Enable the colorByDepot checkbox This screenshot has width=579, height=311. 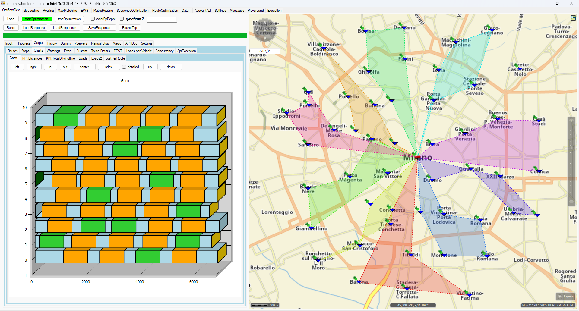pos(93,19)
